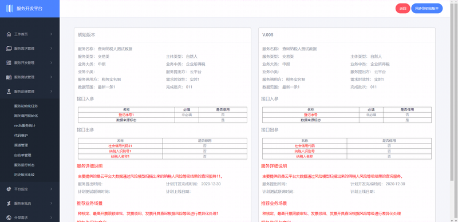Open redis服务统计 submenu item
The width and height of the screenshot is (458, 222).
point(25,126)
